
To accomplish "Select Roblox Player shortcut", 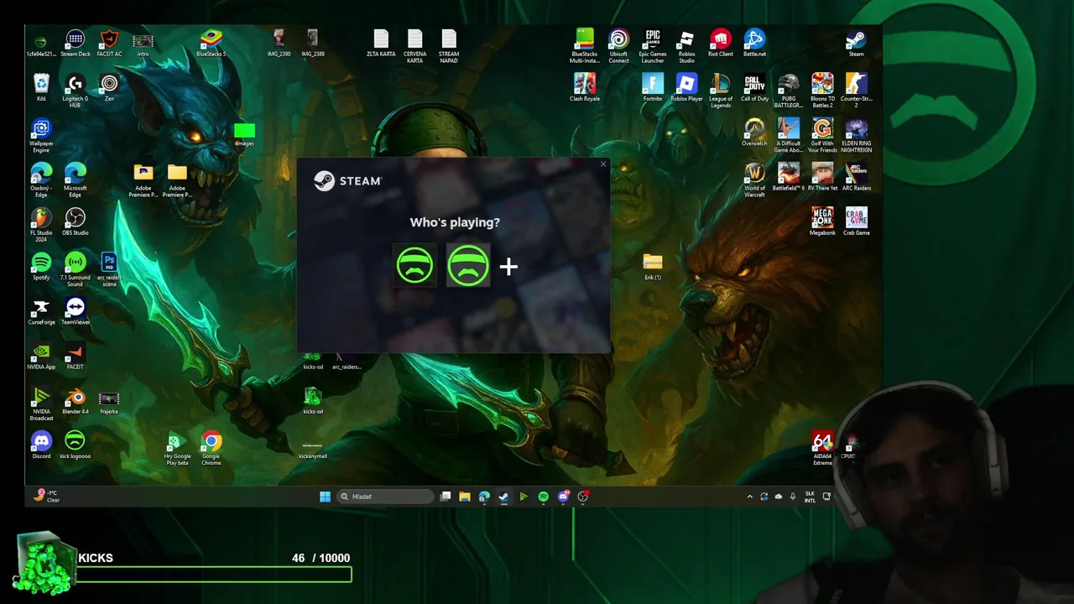I will click(x=686, y=88).
